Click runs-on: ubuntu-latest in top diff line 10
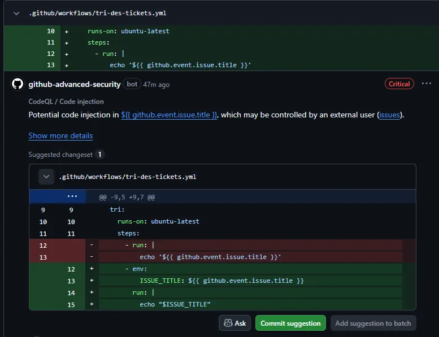The image size is (439, 337). [128, 31]
